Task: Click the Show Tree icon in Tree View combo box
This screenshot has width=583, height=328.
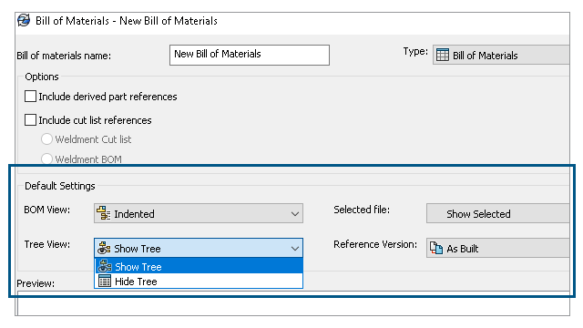Action: [x=104, y=248]
